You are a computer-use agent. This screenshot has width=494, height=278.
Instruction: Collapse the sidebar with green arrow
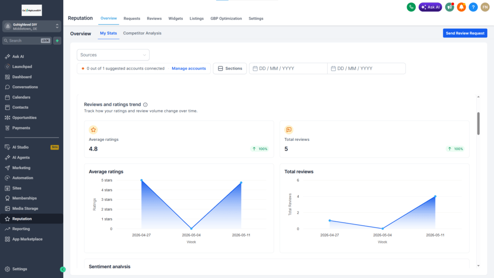tap(63, 269)
